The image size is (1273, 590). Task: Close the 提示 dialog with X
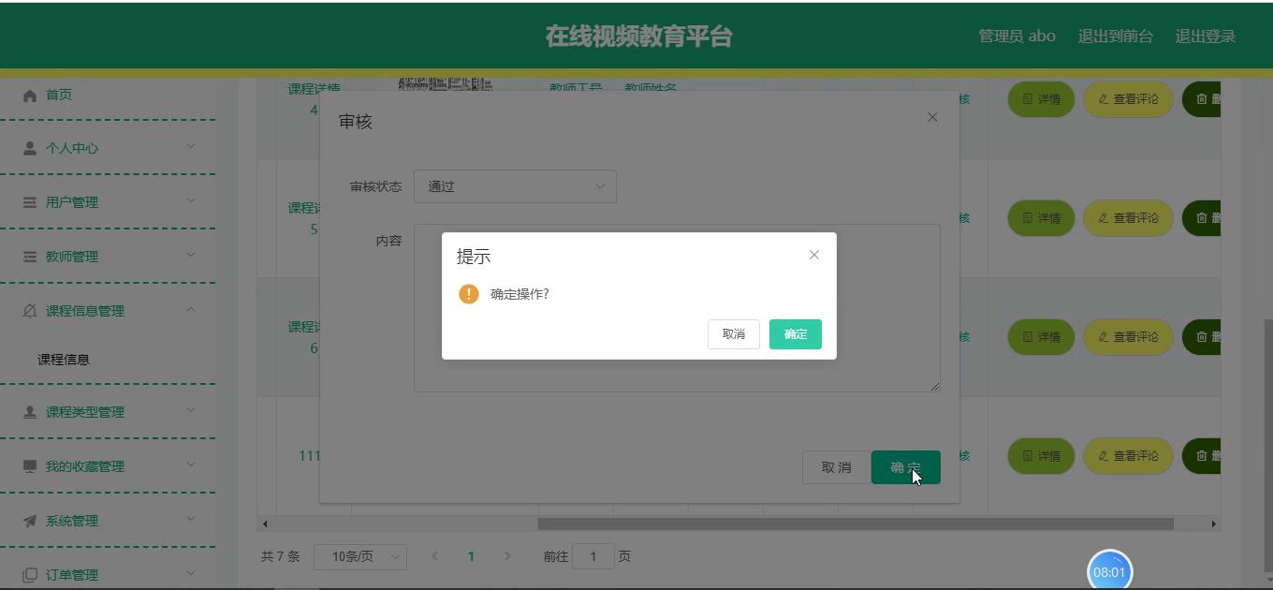coord(813,255)
